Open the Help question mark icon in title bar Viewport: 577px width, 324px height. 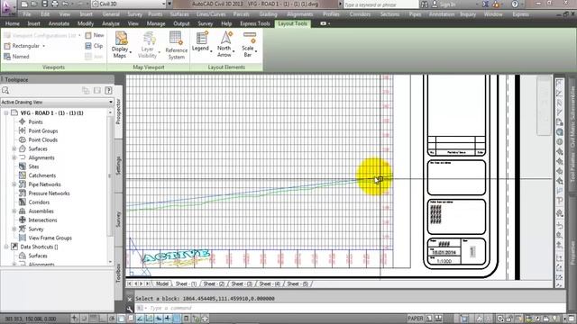pos(515,4)
